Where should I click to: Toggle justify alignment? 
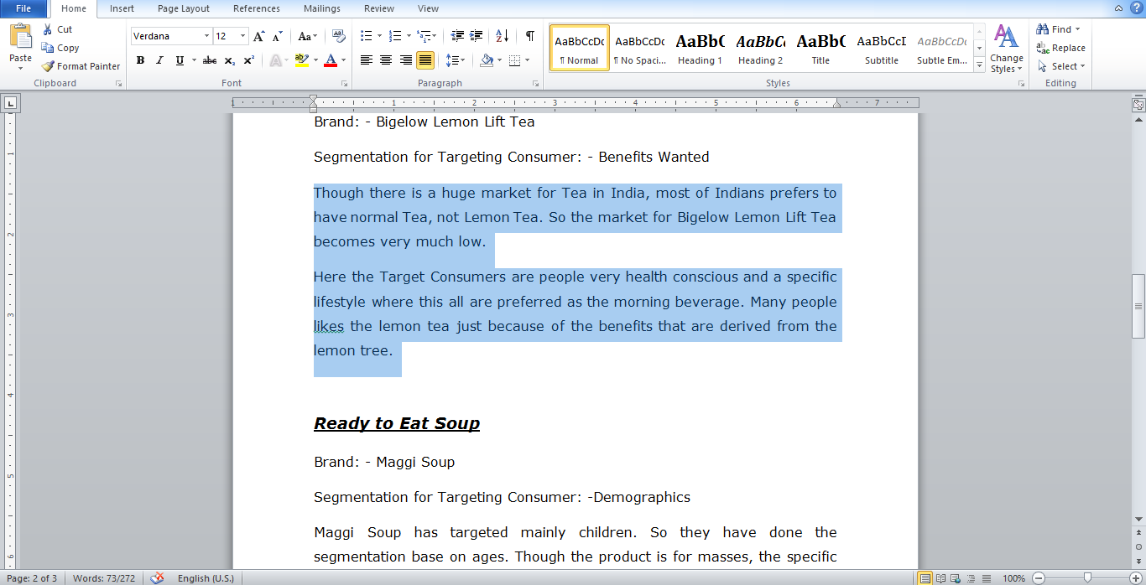coord(425,60)
